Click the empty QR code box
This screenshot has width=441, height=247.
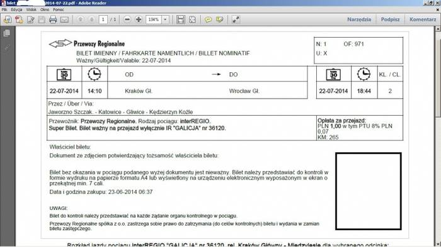(x=369, y=191)
